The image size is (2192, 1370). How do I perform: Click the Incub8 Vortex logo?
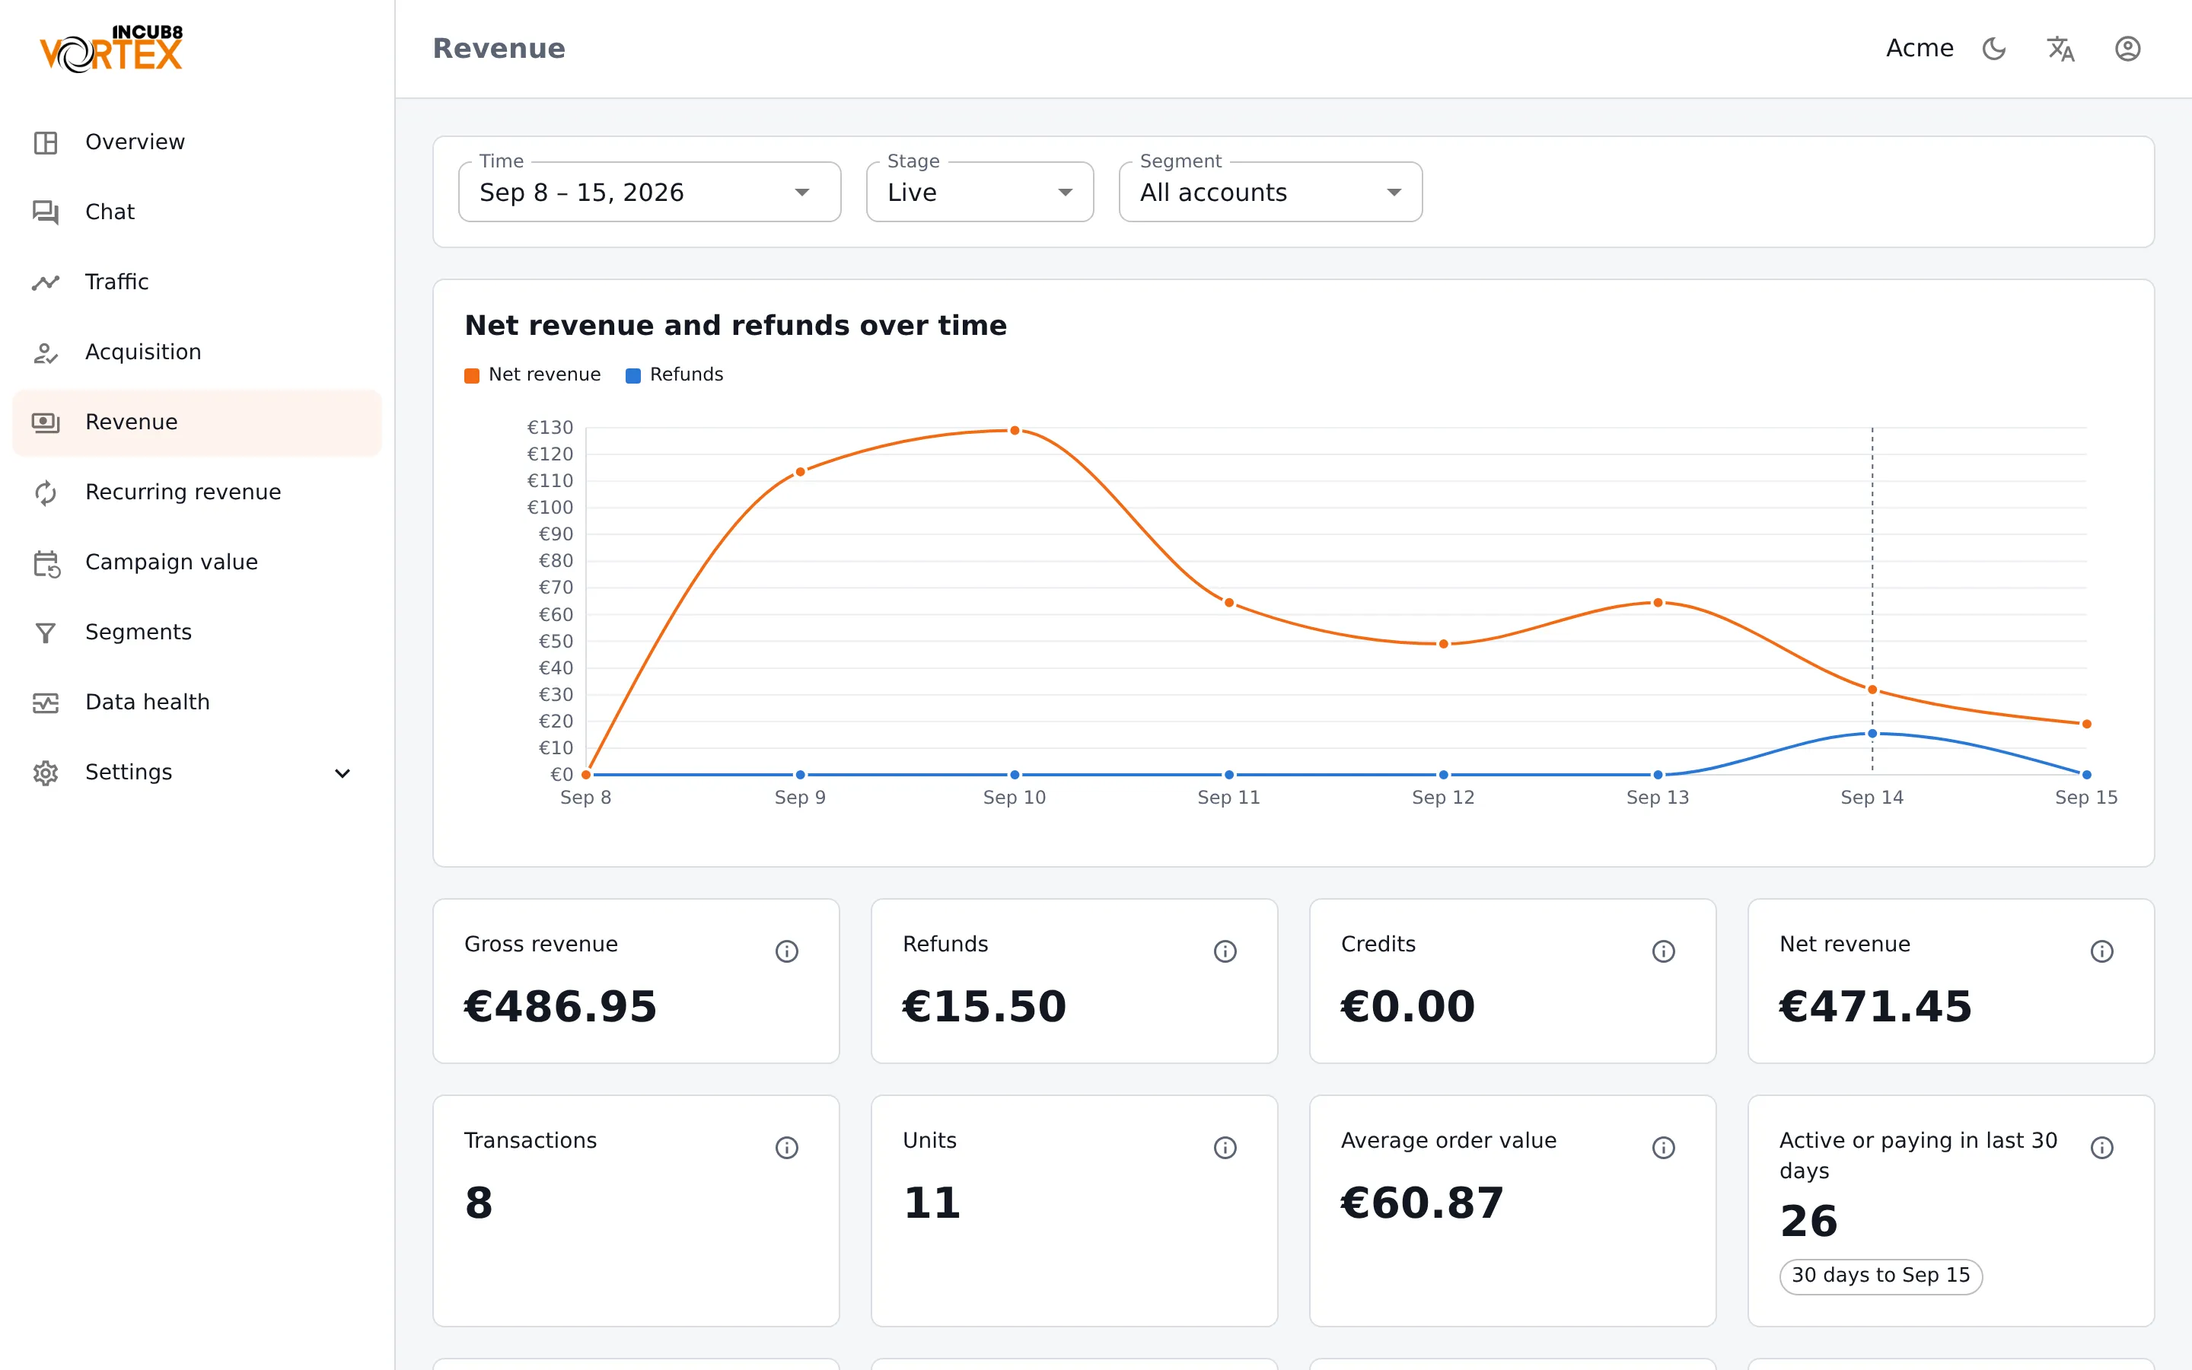pyautogui.click(x=111, y=49)
